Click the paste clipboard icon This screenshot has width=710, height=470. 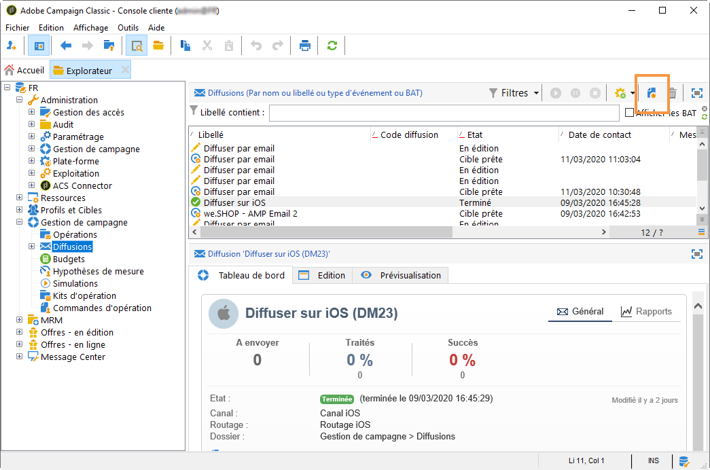pyautogui.click(x=229, y=46)
